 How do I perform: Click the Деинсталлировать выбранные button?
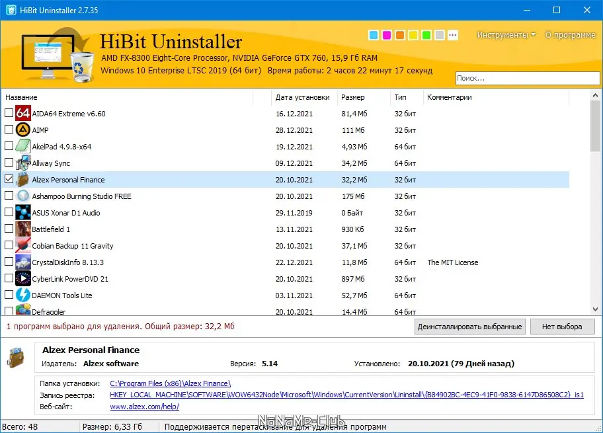tap(469, 326)
